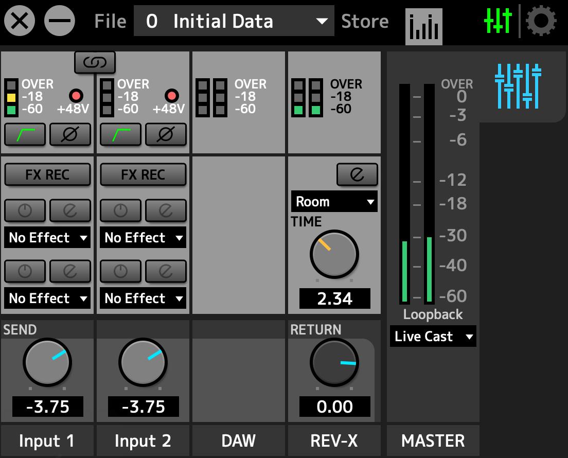
Task: Toggle Input 2 +48V phantom power
Action: (x=172, y=96)
